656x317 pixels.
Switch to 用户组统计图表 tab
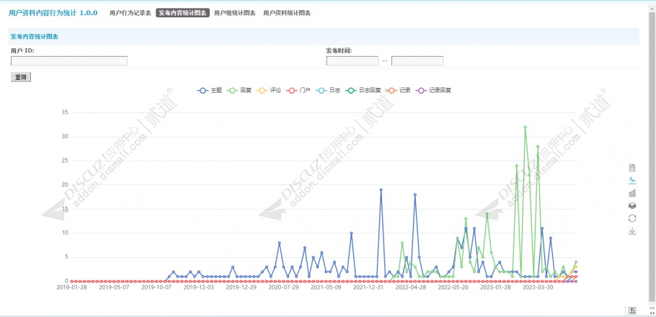(235, 13)
